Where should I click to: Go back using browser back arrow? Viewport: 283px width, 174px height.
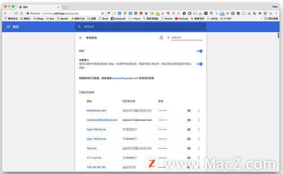[x=5, y=13]
